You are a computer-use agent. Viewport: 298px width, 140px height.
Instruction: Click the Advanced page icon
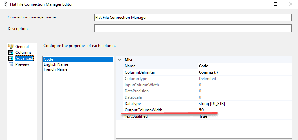pyautogui.click(x=11, y=58)
